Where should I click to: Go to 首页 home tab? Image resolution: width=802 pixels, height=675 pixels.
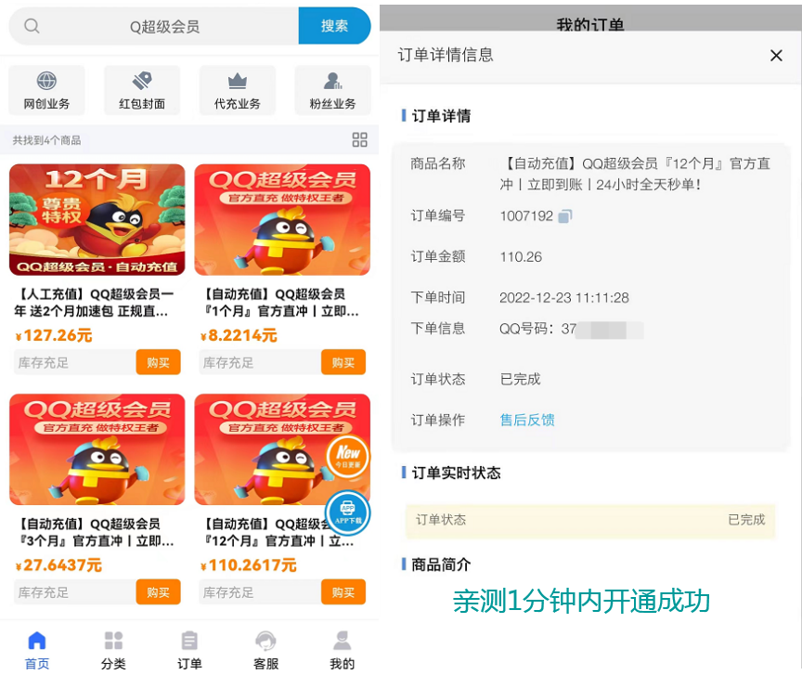pos(37,649)
